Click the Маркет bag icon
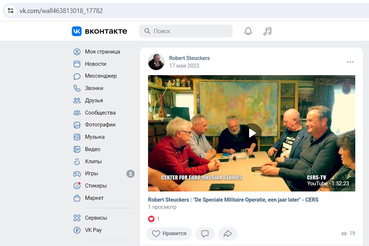369x246 pixels. [77, 198]
